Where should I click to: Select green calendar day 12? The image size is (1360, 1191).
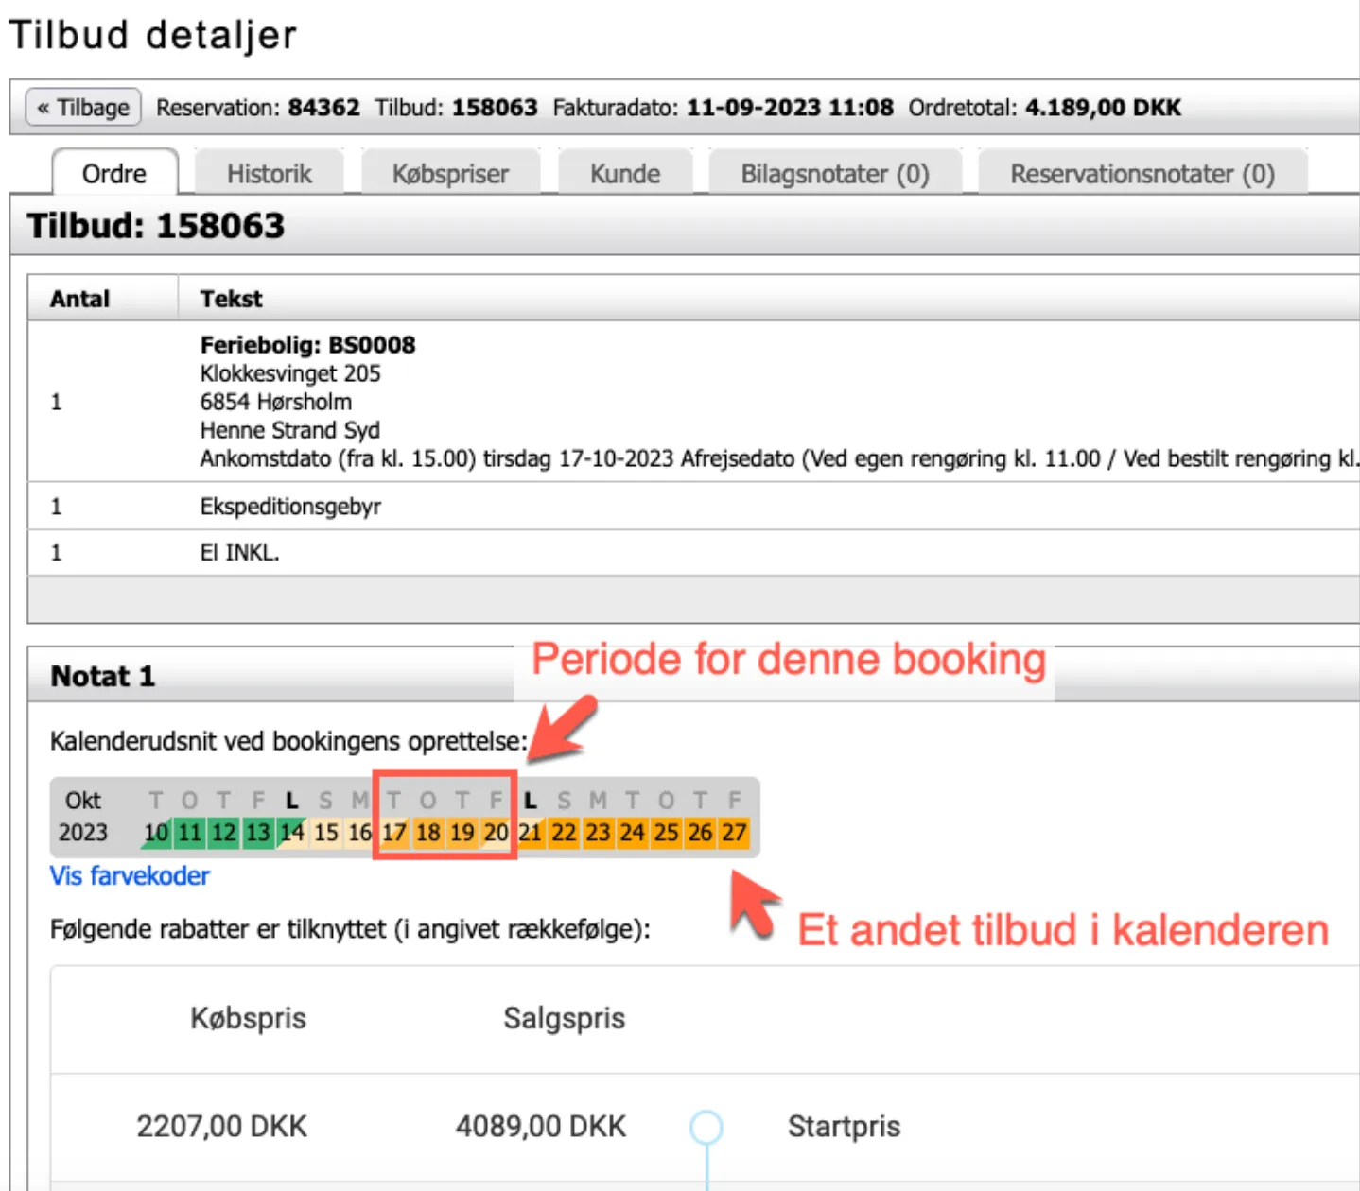click(x=224, y=833)
